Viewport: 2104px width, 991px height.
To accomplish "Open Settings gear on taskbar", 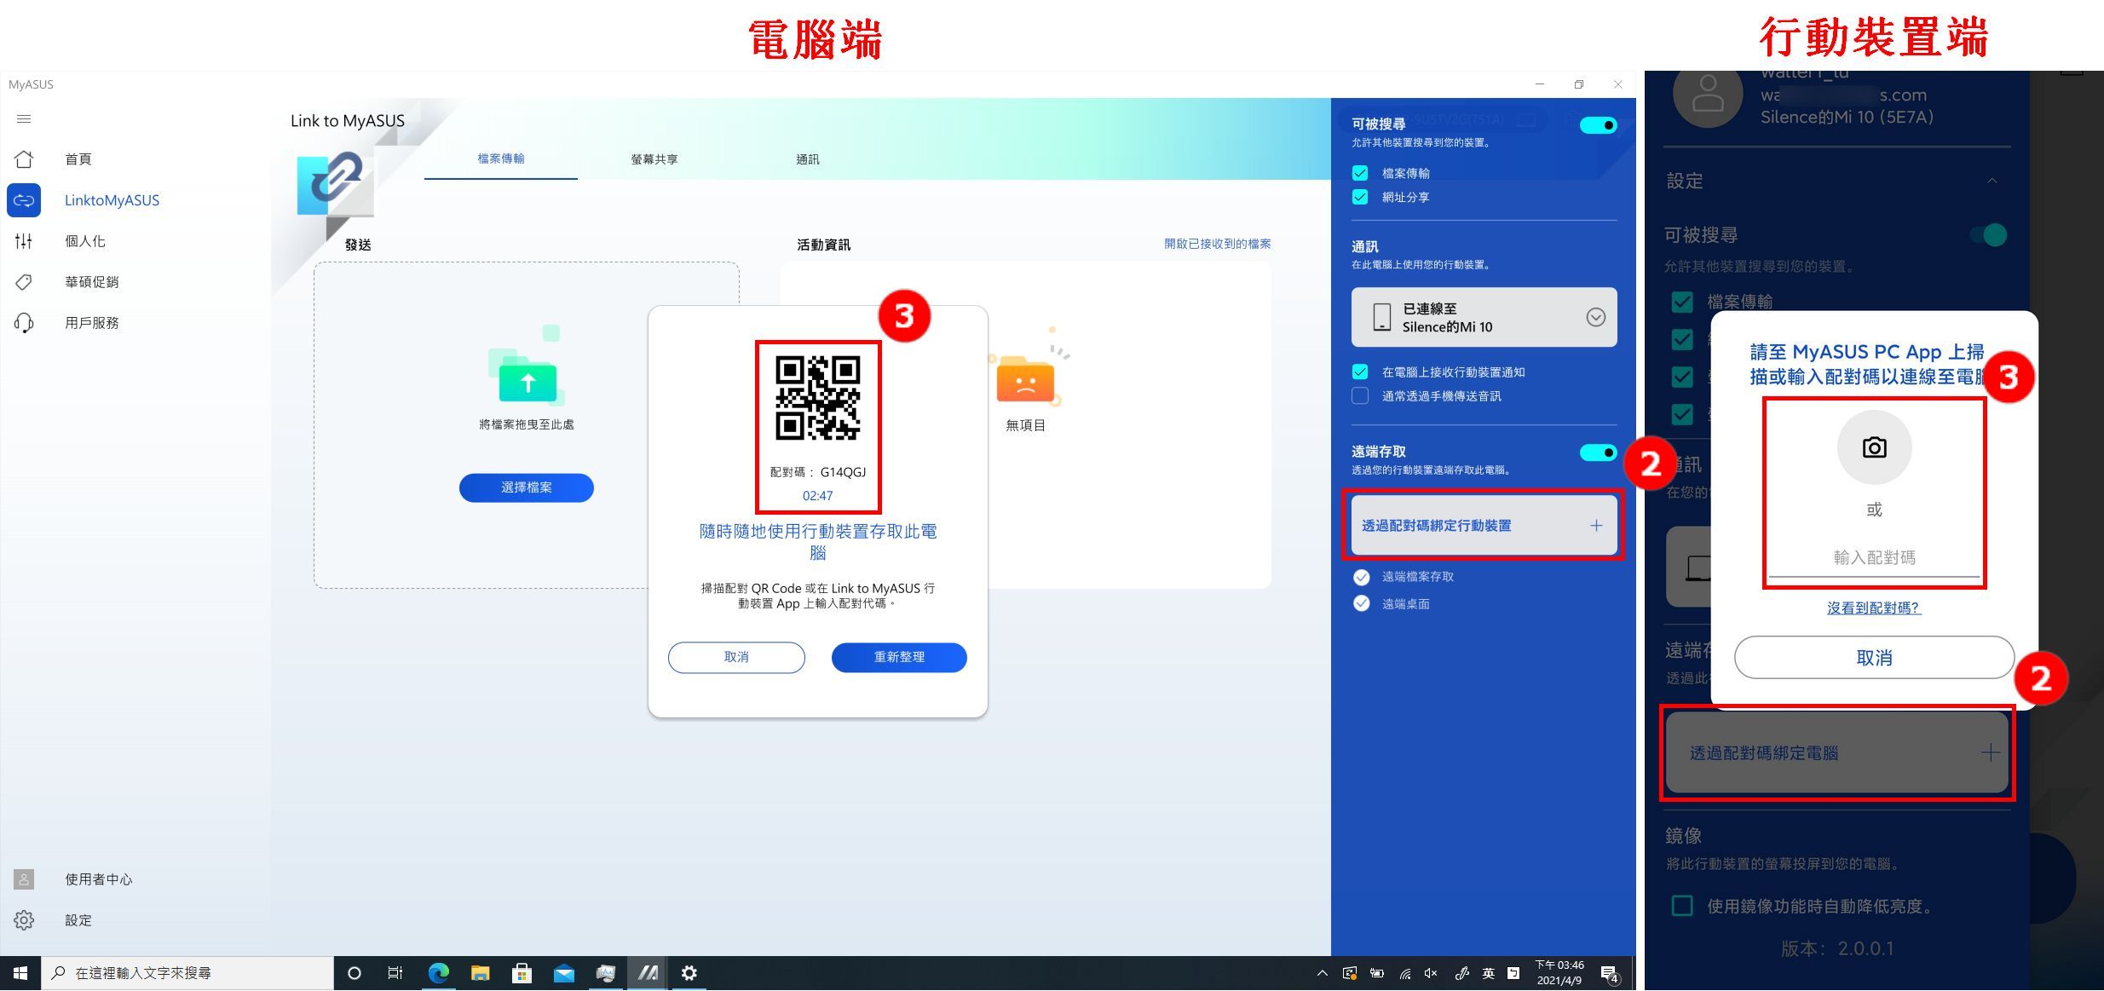I will coord(689,973).
